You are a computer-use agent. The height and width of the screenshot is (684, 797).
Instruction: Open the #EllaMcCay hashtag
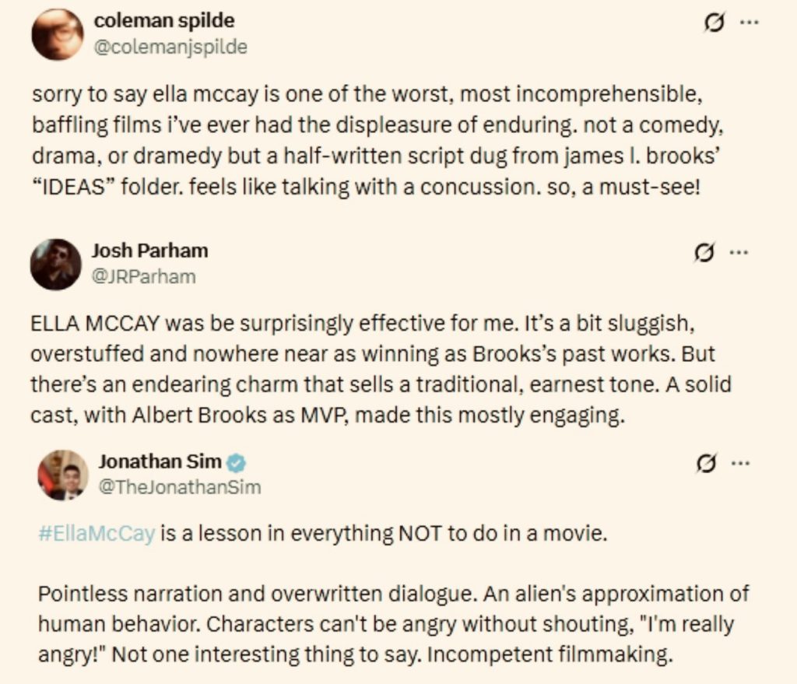[96, 535]
